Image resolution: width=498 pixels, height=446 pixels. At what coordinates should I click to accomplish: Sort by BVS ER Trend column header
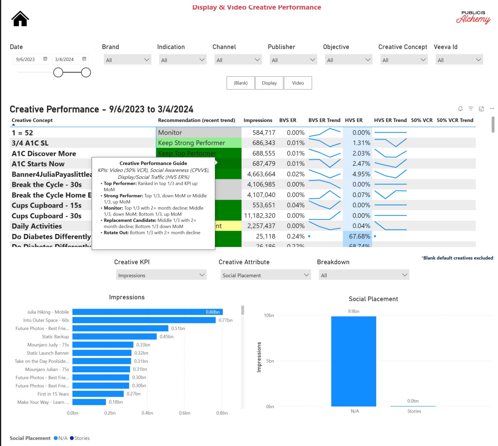point(324,120)
